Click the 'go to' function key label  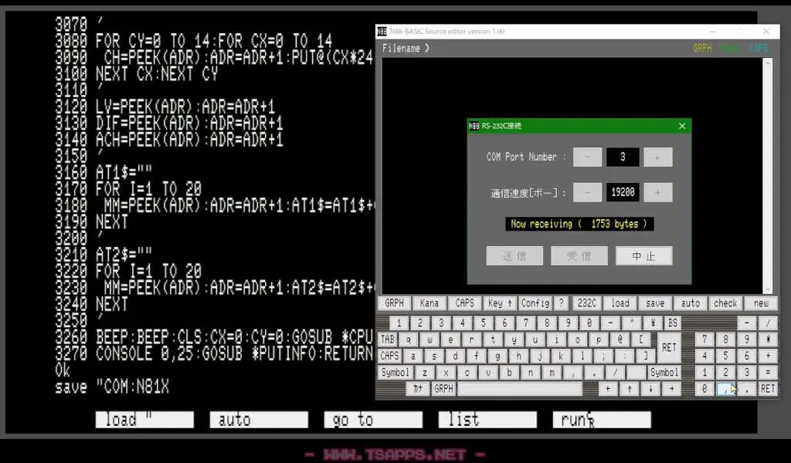(373, 420)
